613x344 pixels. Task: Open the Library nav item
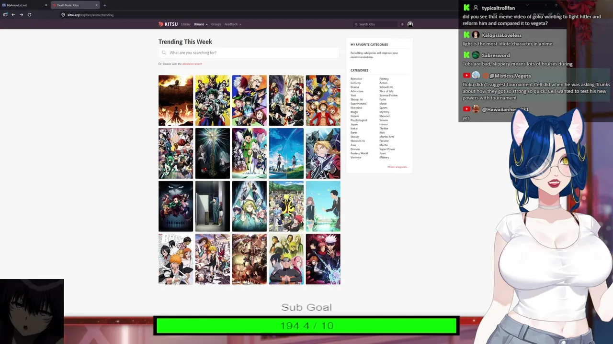click(x=186, y=24)
